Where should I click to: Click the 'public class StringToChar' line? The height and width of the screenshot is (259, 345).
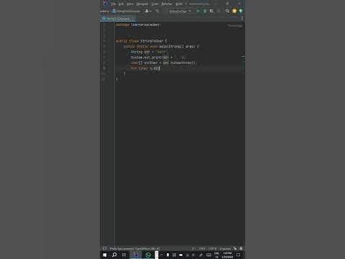[x=142, y=41]
